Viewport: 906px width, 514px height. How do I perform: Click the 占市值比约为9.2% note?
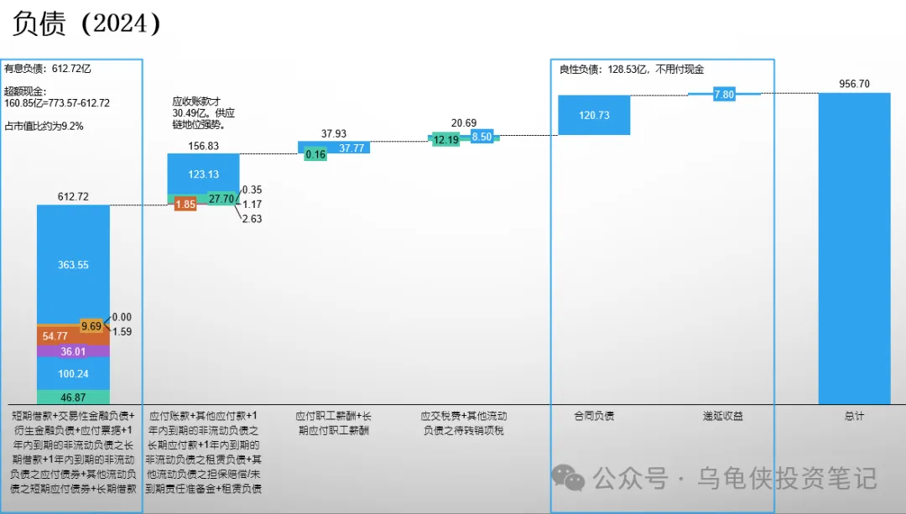click(44, 126)
